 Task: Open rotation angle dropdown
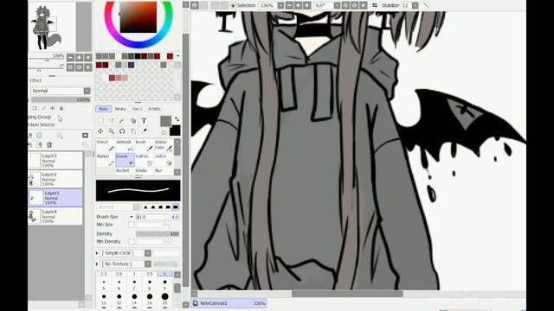[337, 6]
